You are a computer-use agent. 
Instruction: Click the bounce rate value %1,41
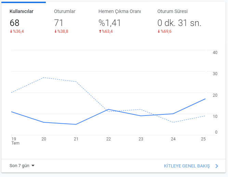(x=110, y=23)
